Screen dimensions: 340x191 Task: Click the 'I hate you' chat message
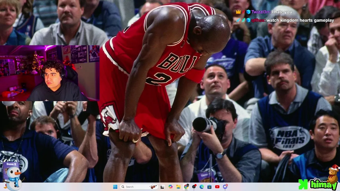click(282, 12)
